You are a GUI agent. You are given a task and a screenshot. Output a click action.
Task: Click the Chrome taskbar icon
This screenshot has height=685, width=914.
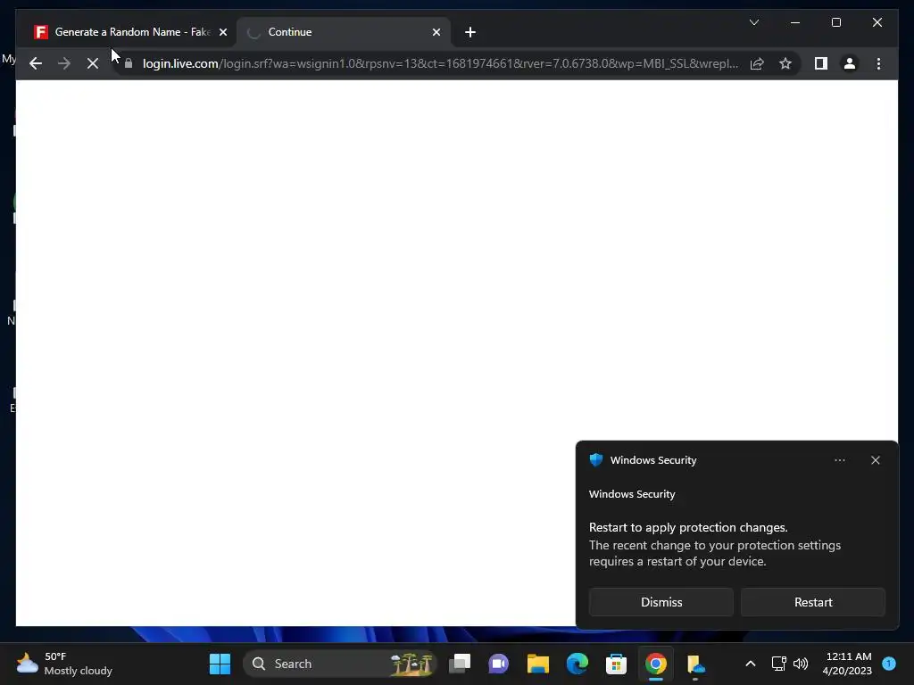(x=656, y=664)
